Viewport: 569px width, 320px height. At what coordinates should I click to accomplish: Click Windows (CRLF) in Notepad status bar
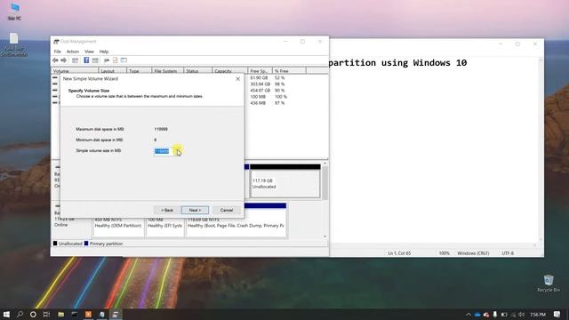pyautogui.click(x=473, y=253)
